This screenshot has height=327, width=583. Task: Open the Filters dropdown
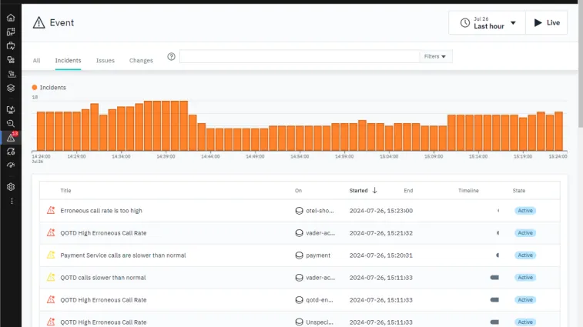tap(434, 56)
